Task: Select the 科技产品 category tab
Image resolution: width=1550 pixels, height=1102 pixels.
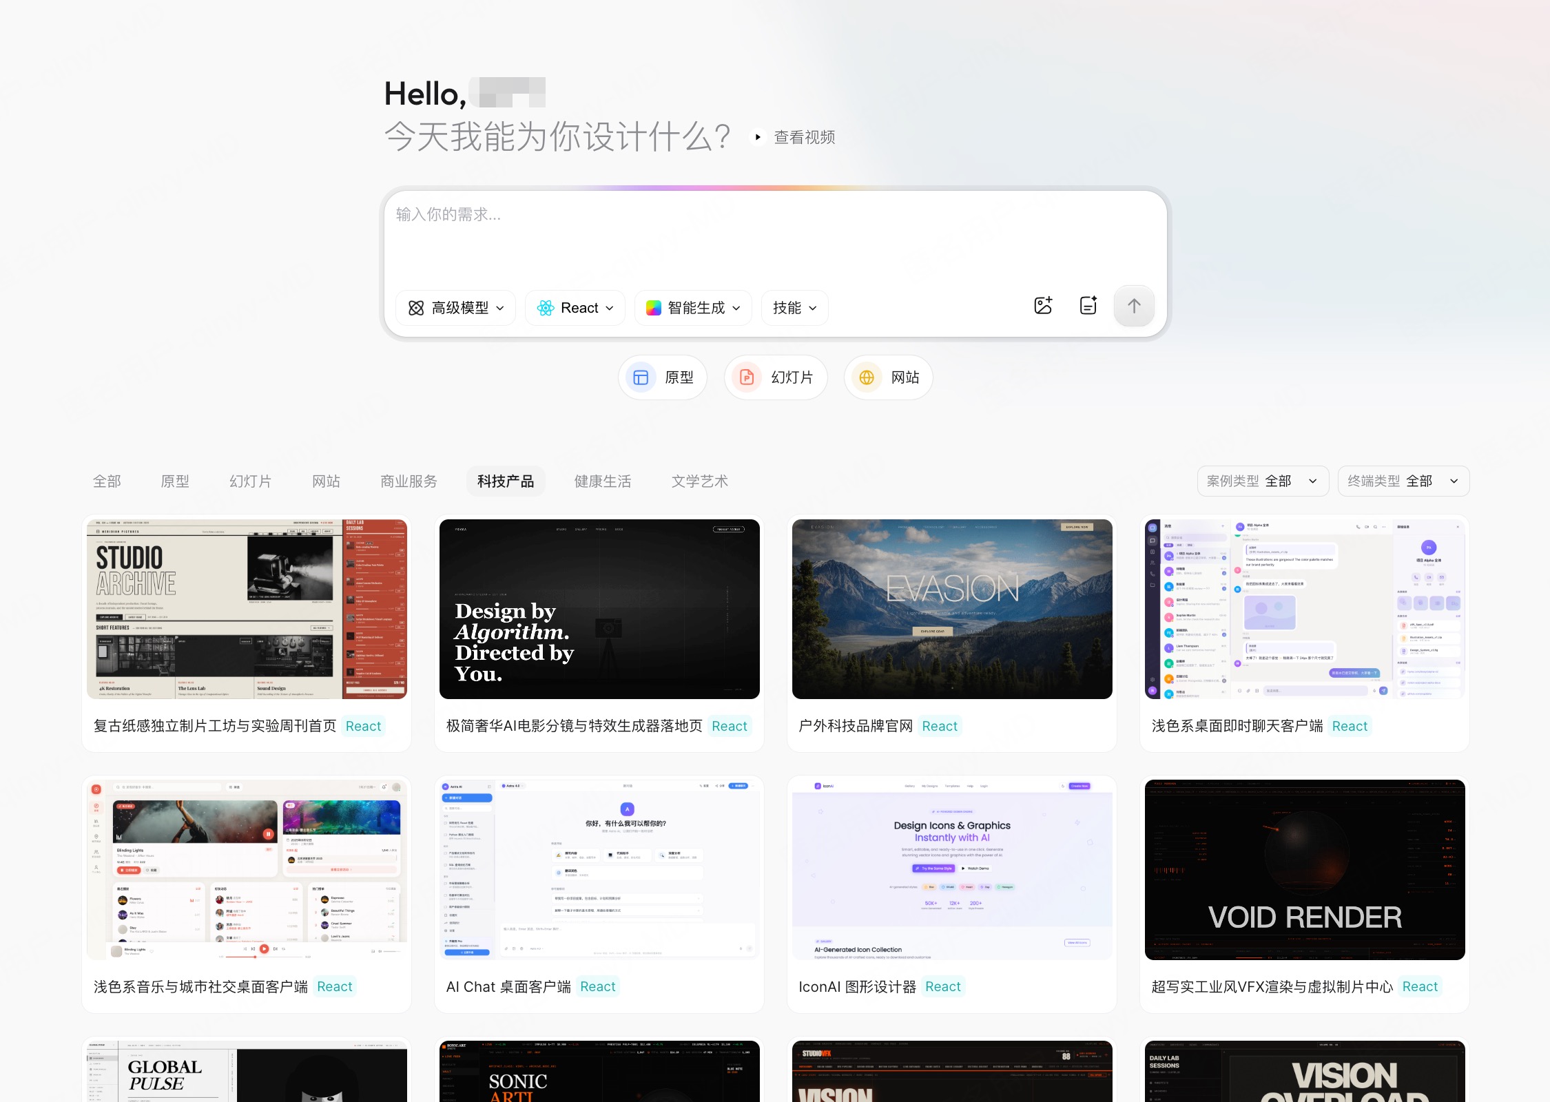Action: pos(506,481)
